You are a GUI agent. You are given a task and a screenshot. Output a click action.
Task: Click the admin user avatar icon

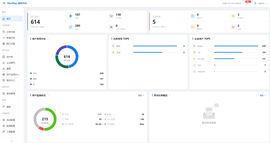pos(255,3)
